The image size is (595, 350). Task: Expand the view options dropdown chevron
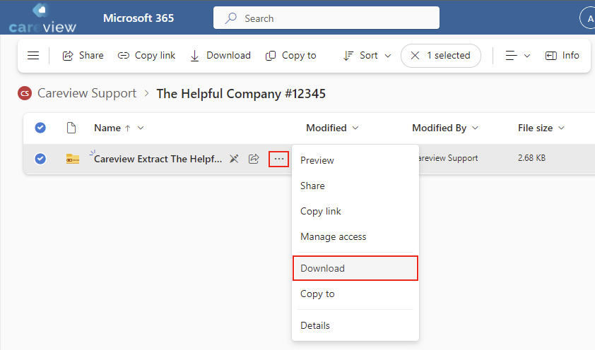tap(526, 56)
